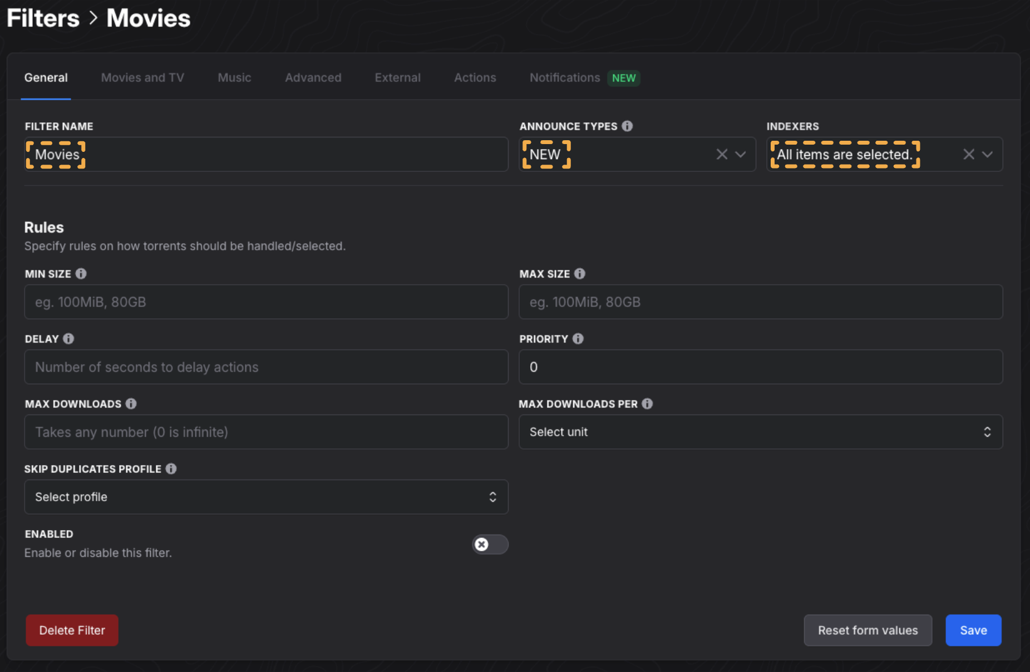This screenshot has width=1030, height=672.
Task: Open the Notifications tab
Action: click(564, 78)
